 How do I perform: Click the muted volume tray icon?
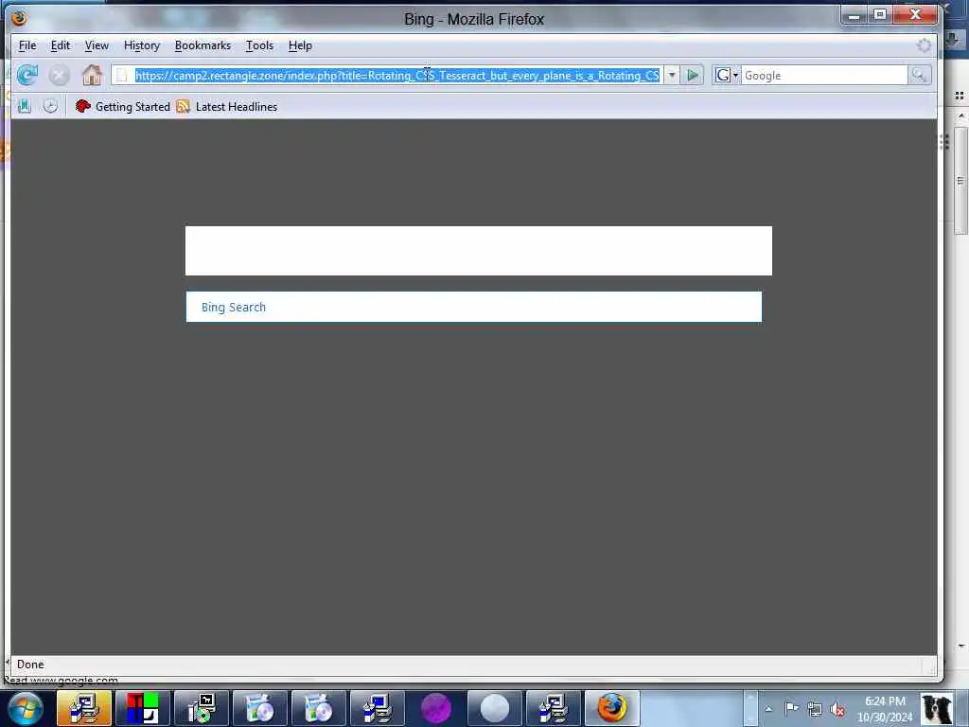838,709
